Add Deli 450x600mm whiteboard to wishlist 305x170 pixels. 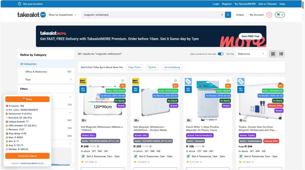point(175,81)
